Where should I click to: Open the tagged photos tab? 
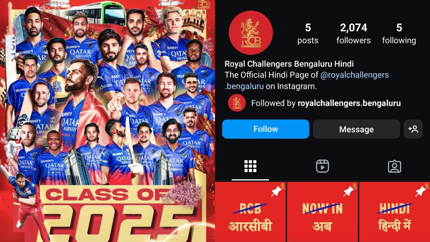click(x=394, y=166)
